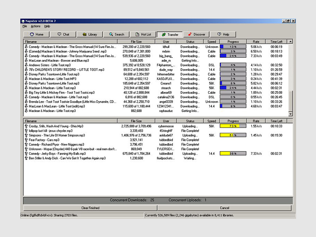Screen dimensions: 316x237
Task: Sort uploads by Time Left column header
Action: [276, 121]
